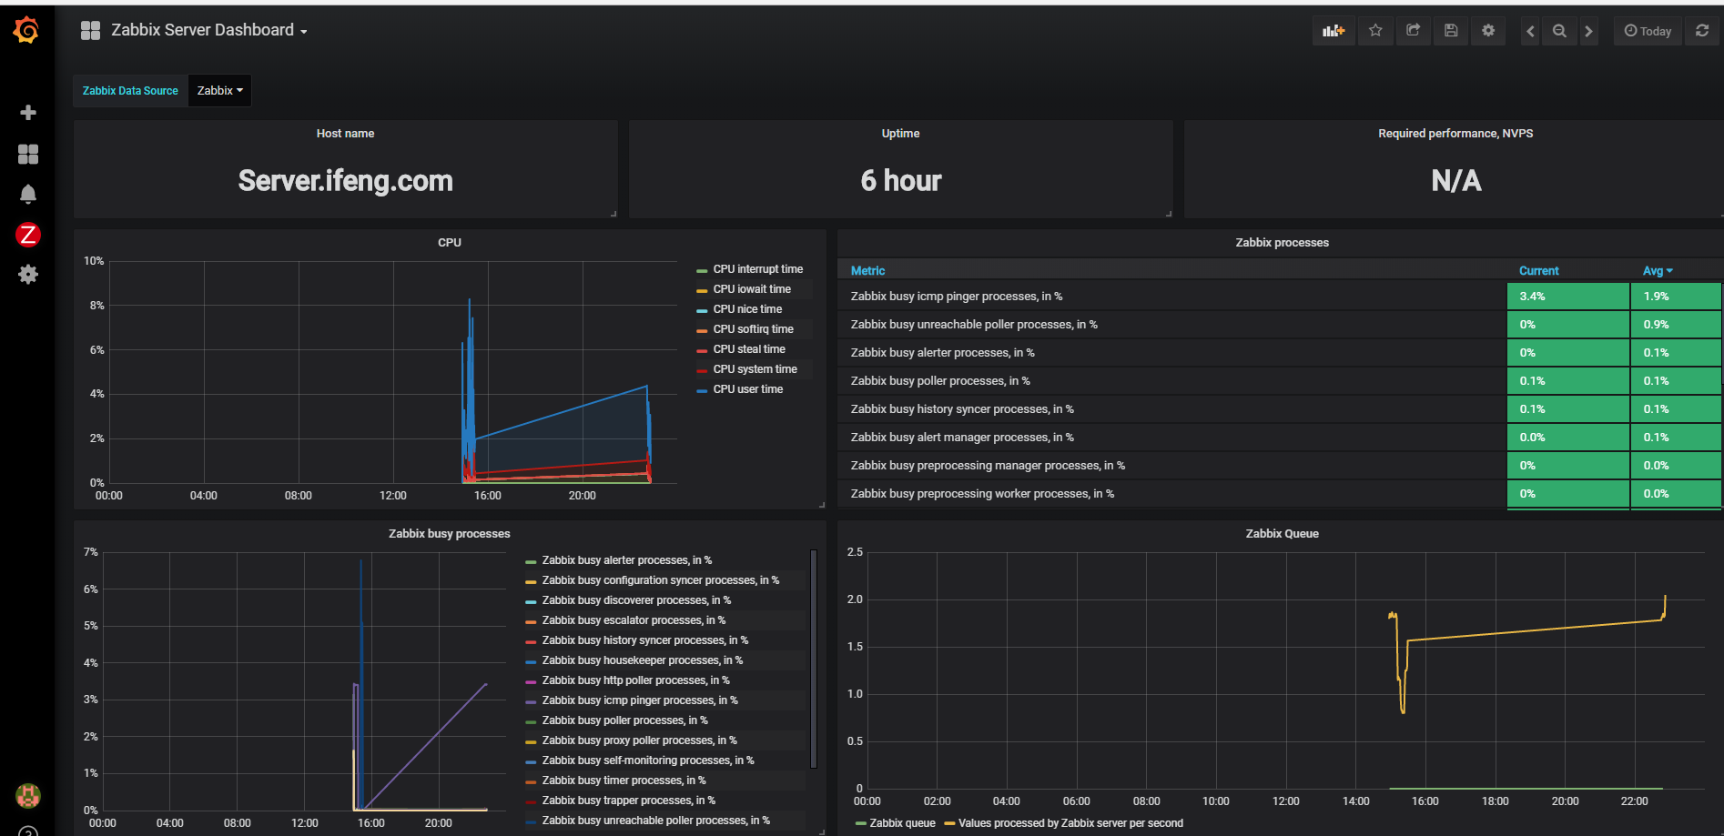Toggle CPU interrupt time series in legend
The width and height of the screenshot is (1724, 836).
point(757,269)
